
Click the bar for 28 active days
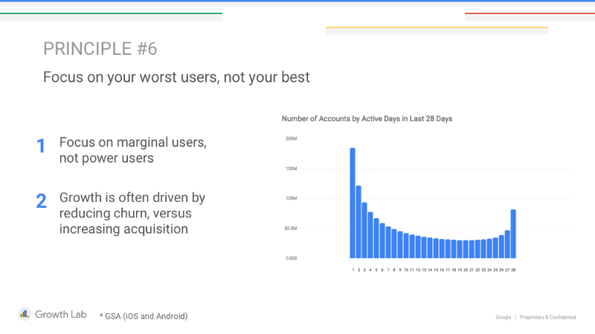513,234
